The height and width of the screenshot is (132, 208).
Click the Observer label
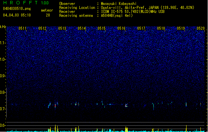(x=67, y=4)
